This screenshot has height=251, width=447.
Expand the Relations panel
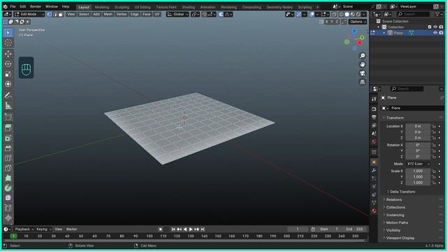pos(394,200)
